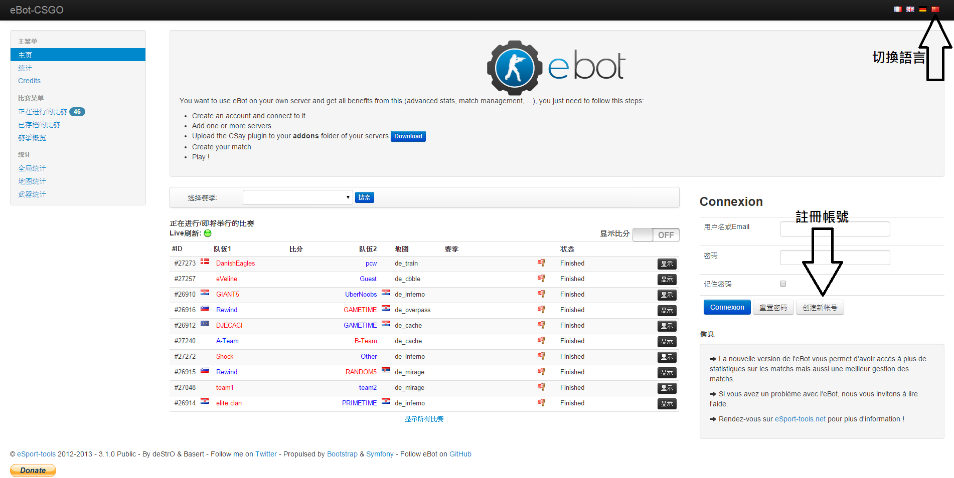This screenshot has width=954, height=478.
Task: Open the 地图统计 map statistics menu item
Action: tap(32, 181)
